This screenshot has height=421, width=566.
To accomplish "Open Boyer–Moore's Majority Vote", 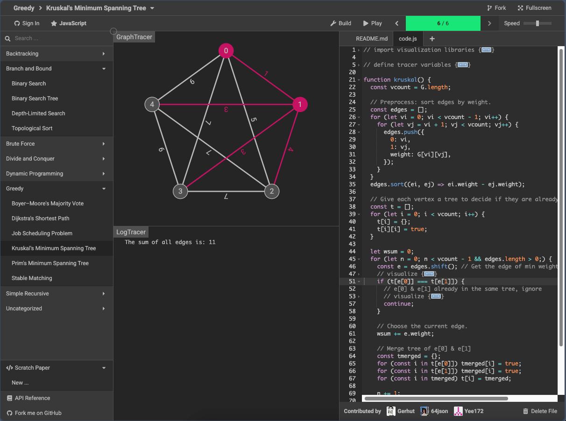I will (x=57, y=203).
